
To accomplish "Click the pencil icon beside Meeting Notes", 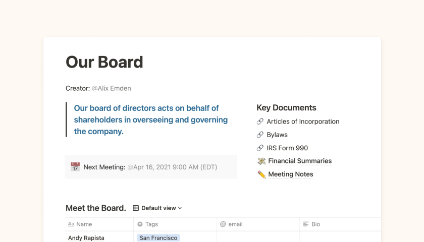I will coord(261,174).
